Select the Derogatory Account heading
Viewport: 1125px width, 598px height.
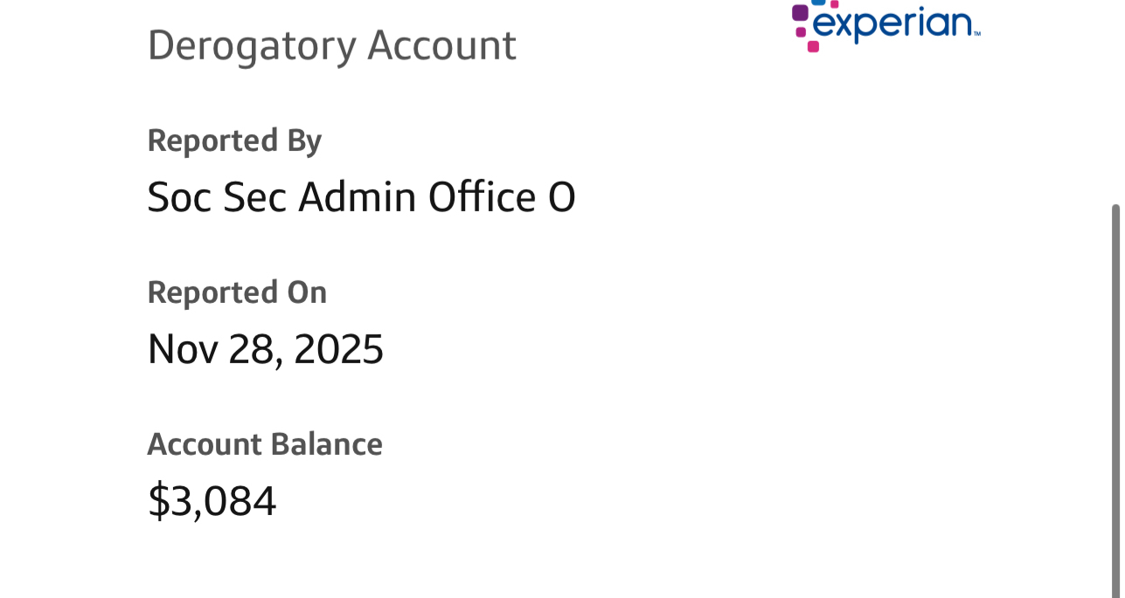pos(331,45)
